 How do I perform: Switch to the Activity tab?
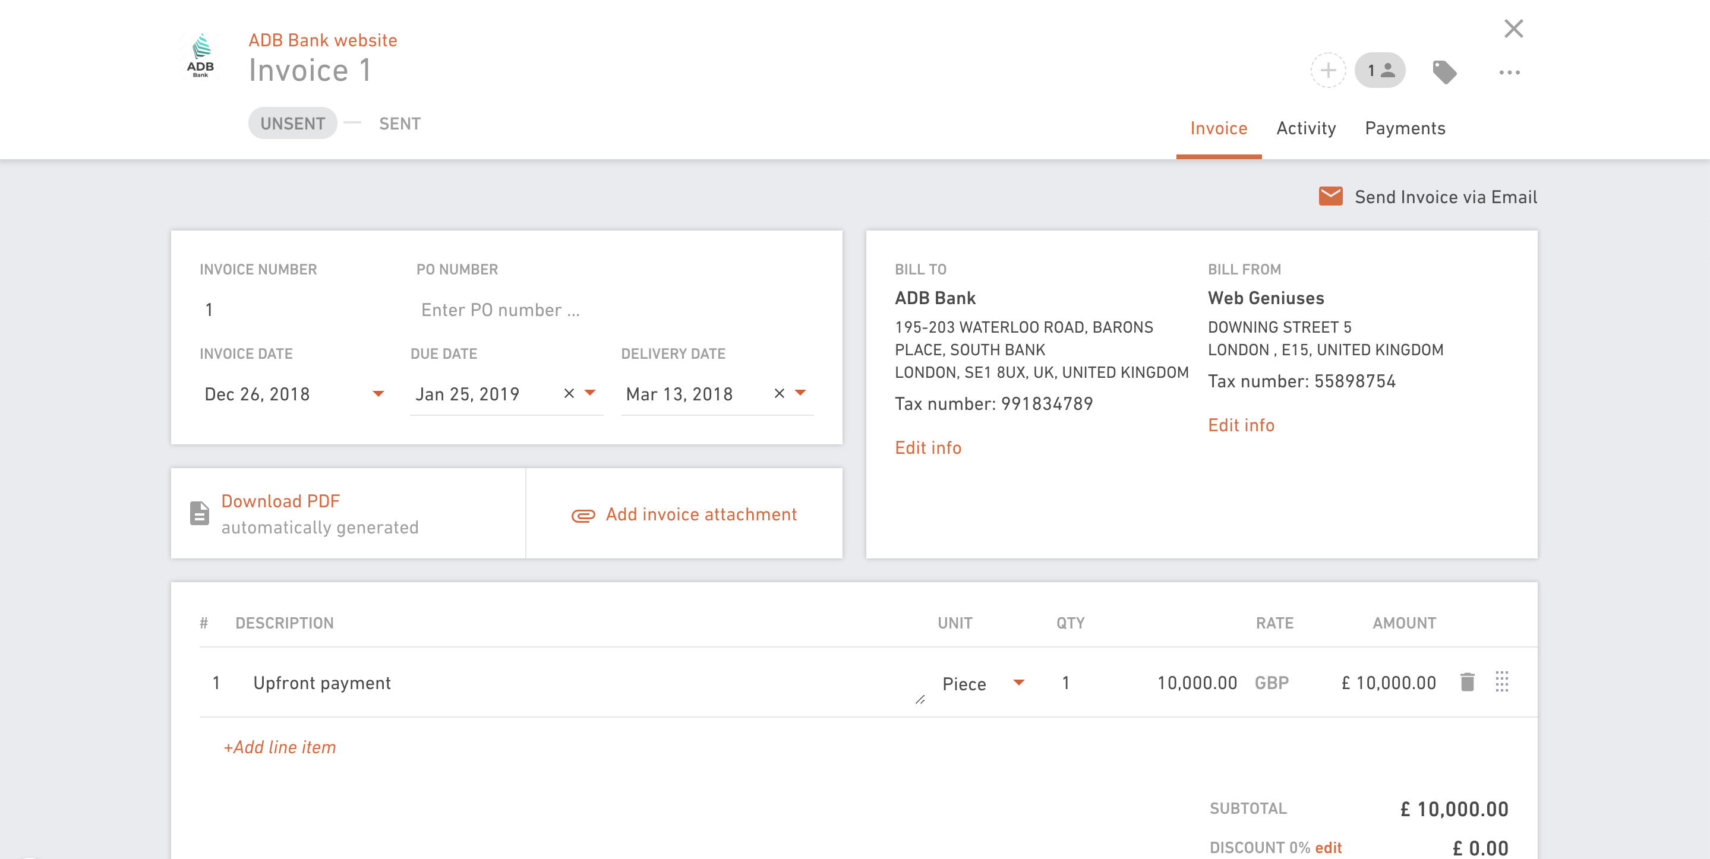(1306, 128)
